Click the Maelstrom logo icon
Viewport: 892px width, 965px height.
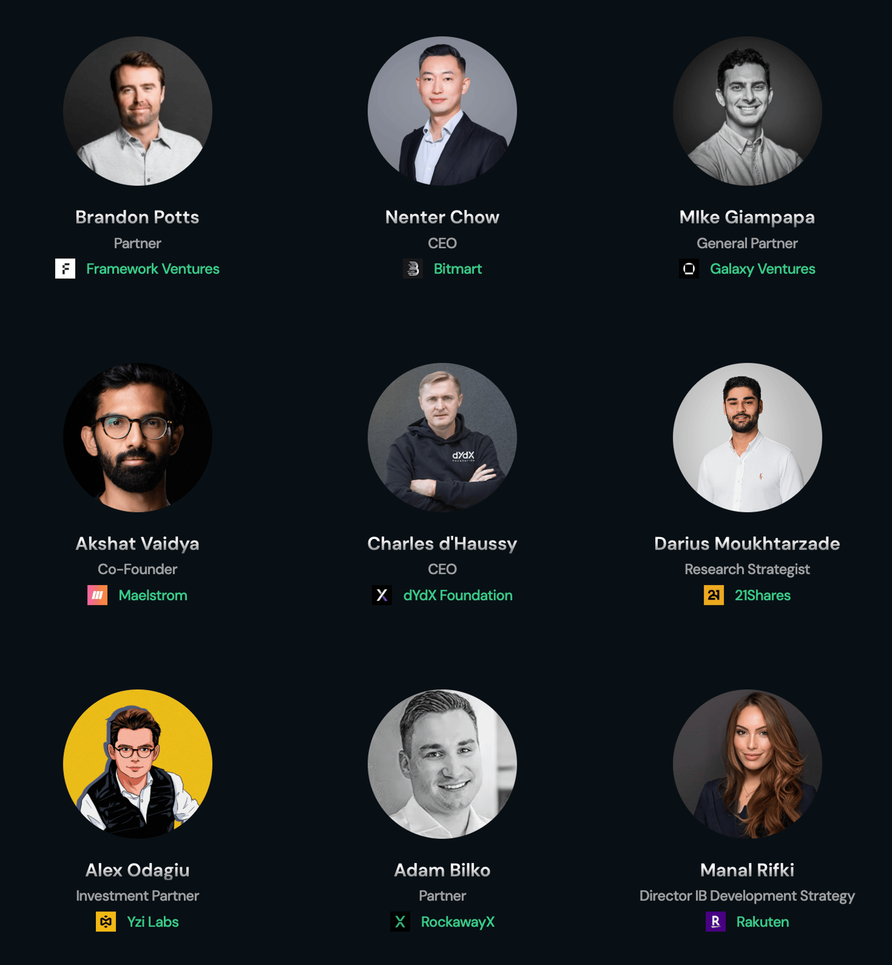click(x=98, y=595)
